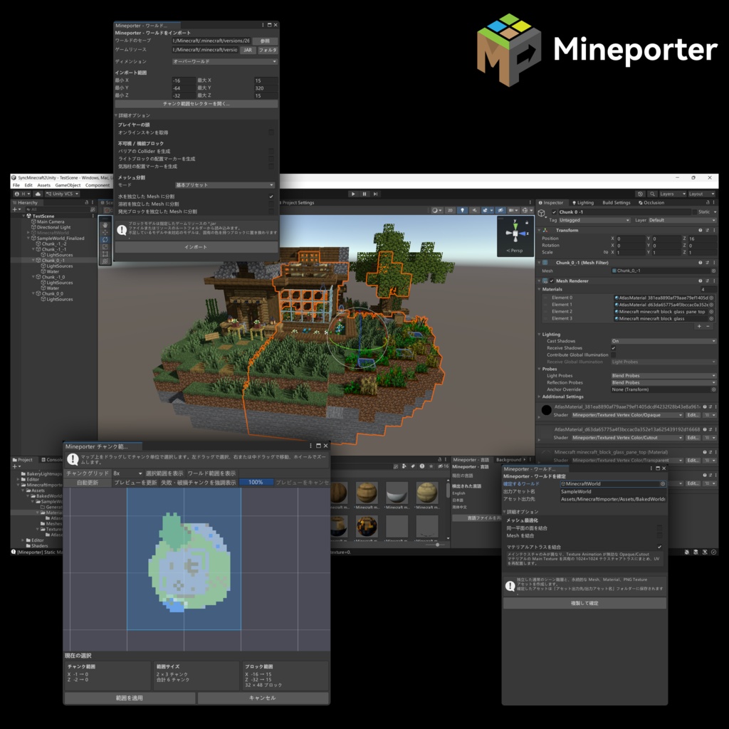
Task: Collapse SampleWorld_Finalized in Hierarchy
Action: 28,238
